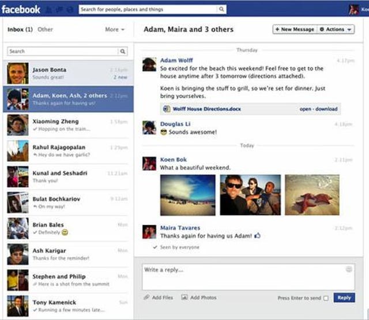Click Adam Wolff's avatar in the conversation
Screen dimensions: 369x320
[149, 64]
